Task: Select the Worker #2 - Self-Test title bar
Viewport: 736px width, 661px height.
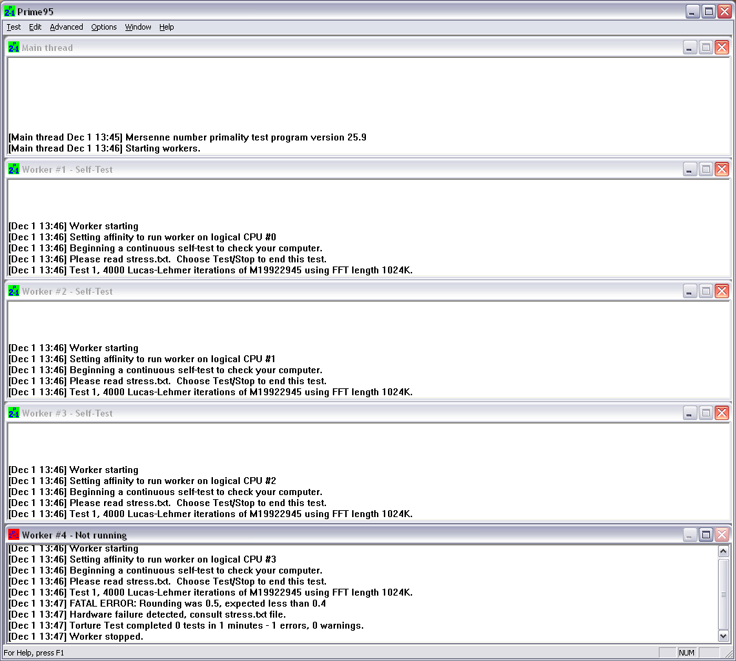Action: click(368, 291)
